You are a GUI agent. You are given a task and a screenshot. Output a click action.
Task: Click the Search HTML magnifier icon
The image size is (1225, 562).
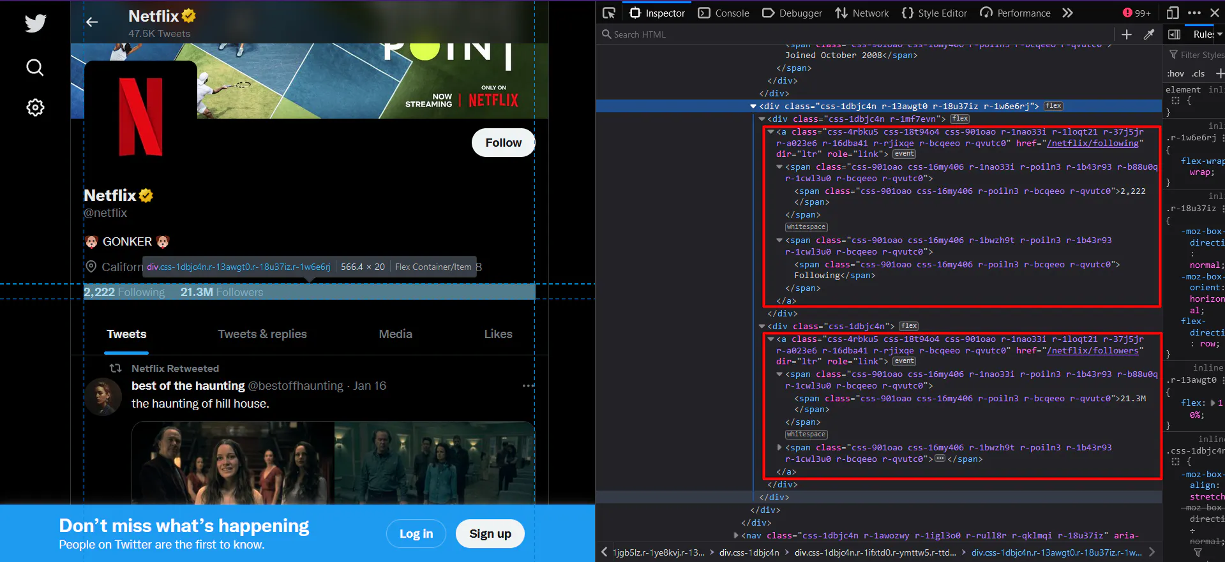pyautogui.click(x=606, y=34)
